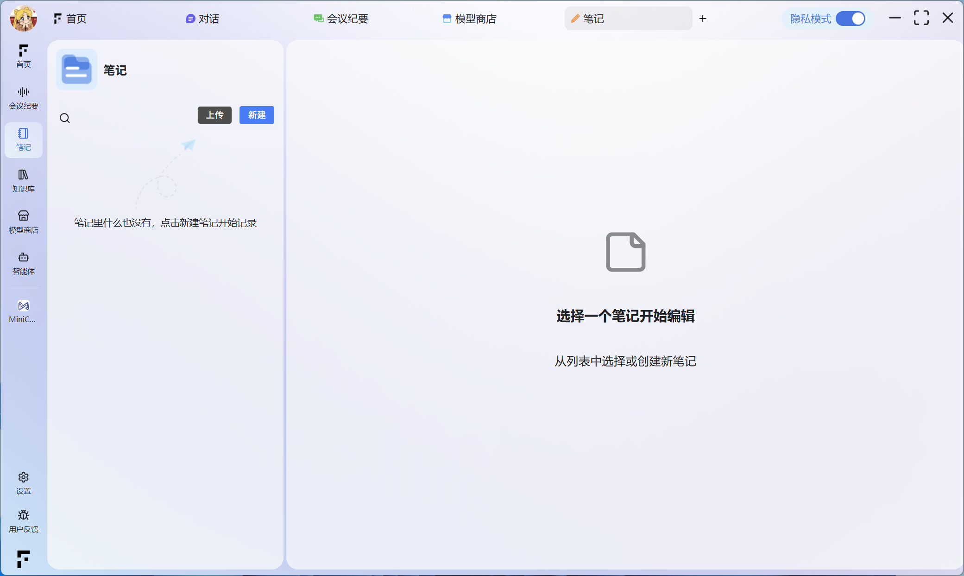Viewport: 964px width, 576px height.
Task: Click the logo at sidebar bottom
Action: [x=23, y=559]
